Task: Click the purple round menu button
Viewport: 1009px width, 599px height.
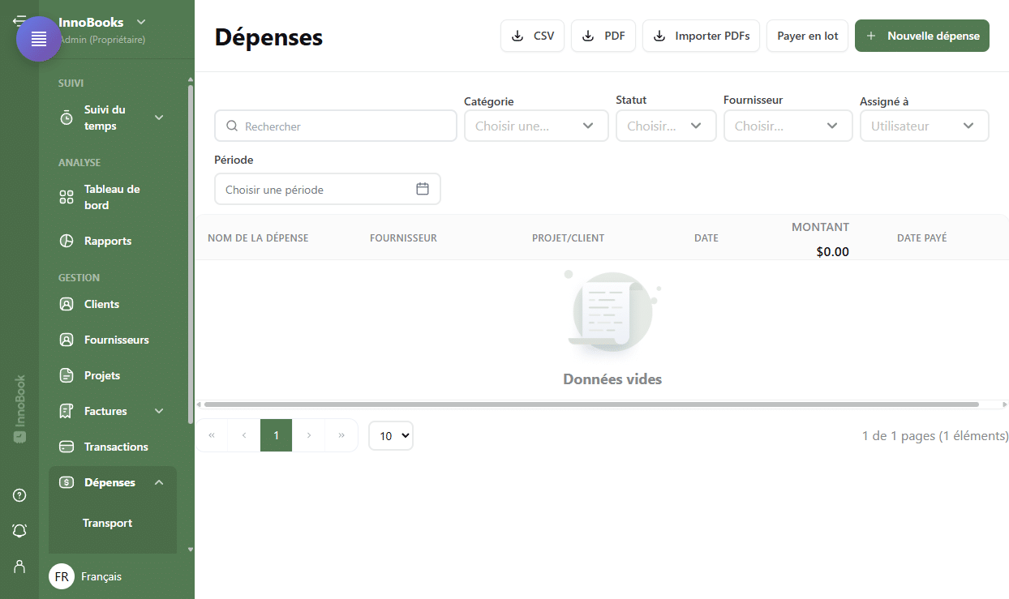Action: coord(39,39)
